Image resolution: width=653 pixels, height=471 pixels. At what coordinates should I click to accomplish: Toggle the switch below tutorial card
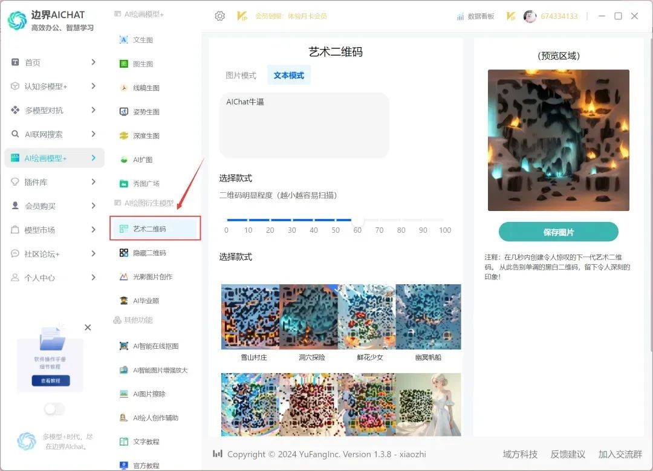(54, 409)
